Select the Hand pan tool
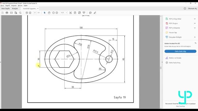Viewport: 198px width, 111px height. tap(49, 13)
